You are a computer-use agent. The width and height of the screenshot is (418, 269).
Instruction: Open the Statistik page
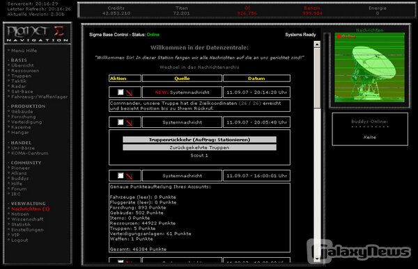pos(21,225)
